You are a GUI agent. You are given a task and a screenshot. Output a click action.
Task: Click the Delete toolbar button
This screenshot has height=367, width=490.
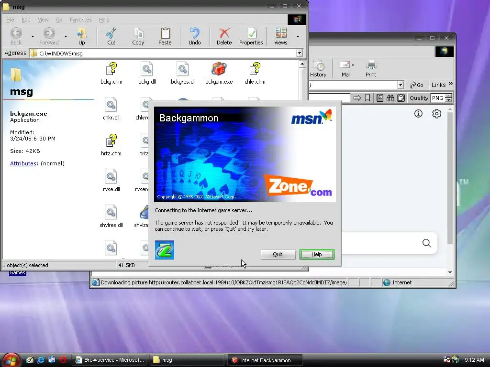pyautogui.click(x=224, y=36)
